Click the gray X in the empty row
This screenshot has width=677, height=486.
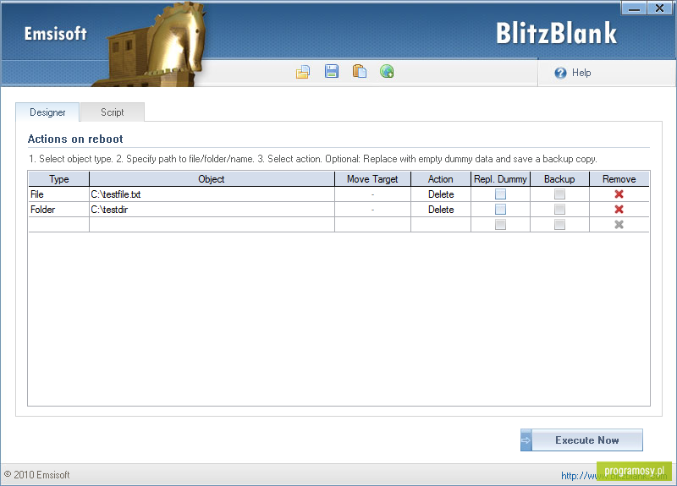coord(619,224)
